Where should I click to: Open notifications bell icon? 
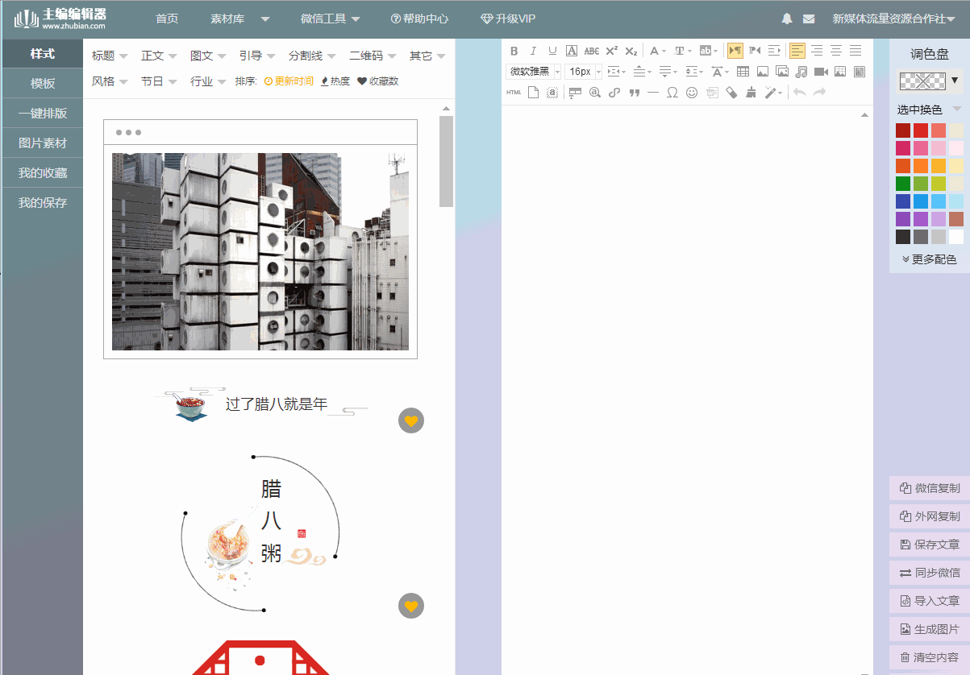pos(788,19)
